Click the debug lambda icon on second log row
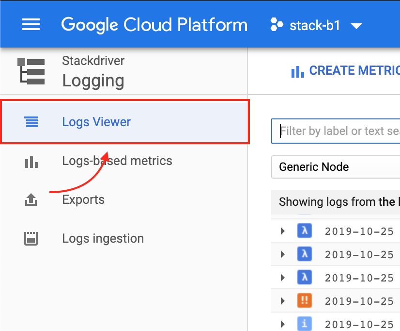 tap(305, 254)
